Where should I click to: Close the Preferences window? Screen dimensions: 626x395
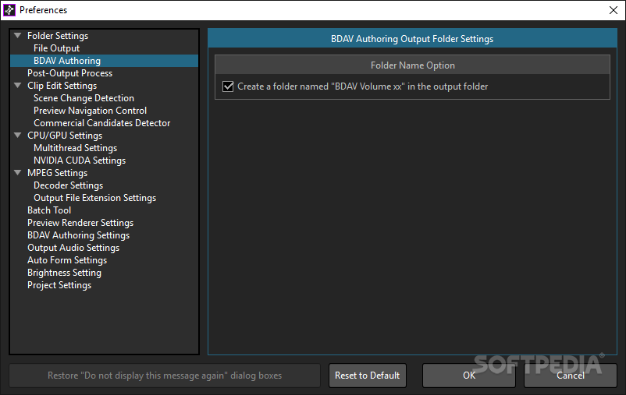pos(614,10)
